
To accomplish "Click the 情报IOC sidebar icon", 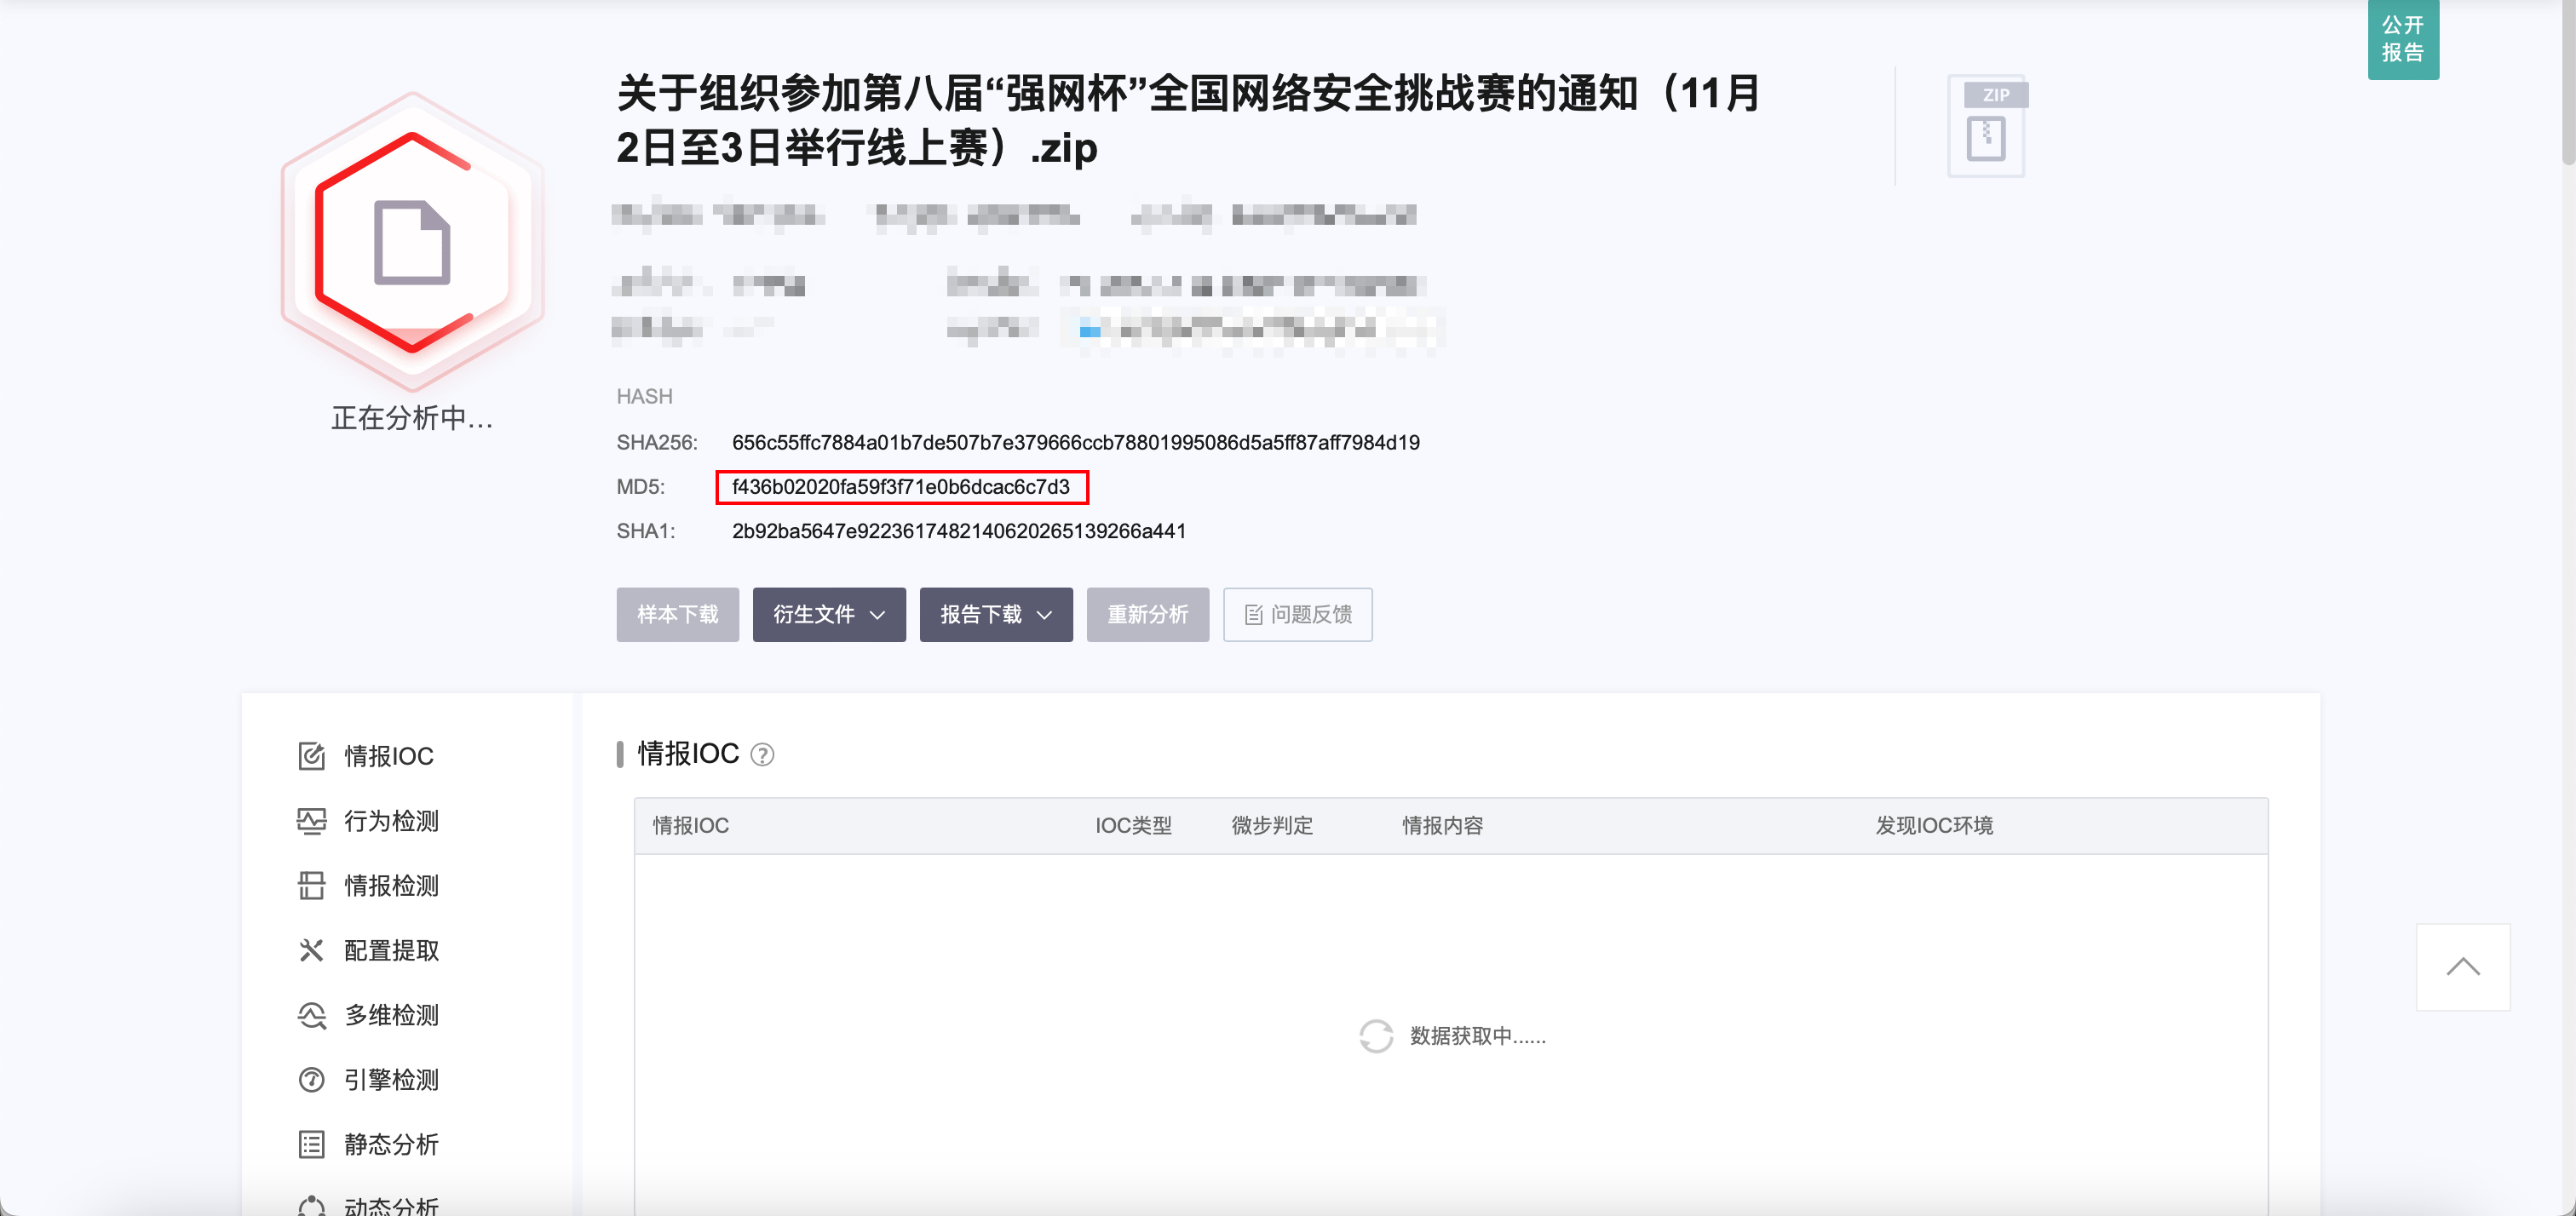I will 311,756.
